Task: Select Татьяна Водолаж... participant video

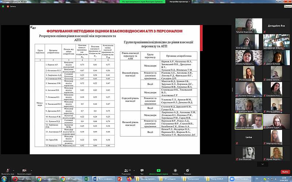Action: (x=249, y=26)
